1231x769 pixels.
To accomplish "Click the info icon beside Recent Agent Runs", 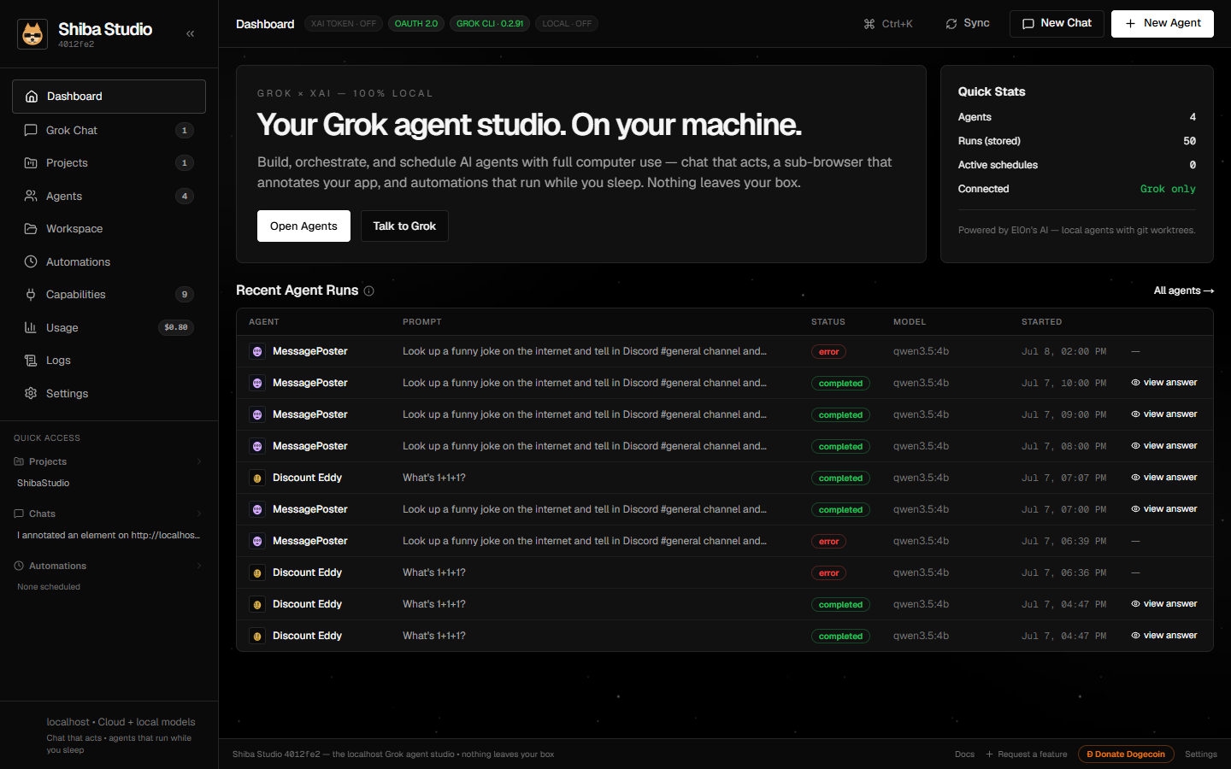I will click(369, 291).
